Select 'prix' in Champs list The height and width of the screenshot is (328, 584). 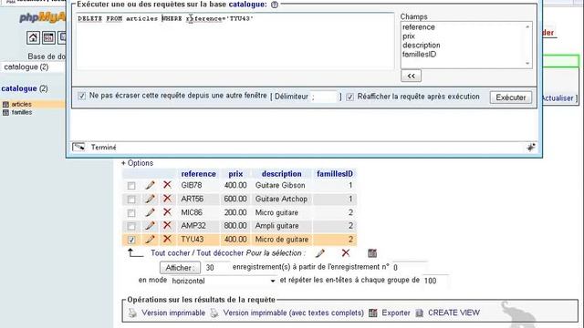[409, 36]
